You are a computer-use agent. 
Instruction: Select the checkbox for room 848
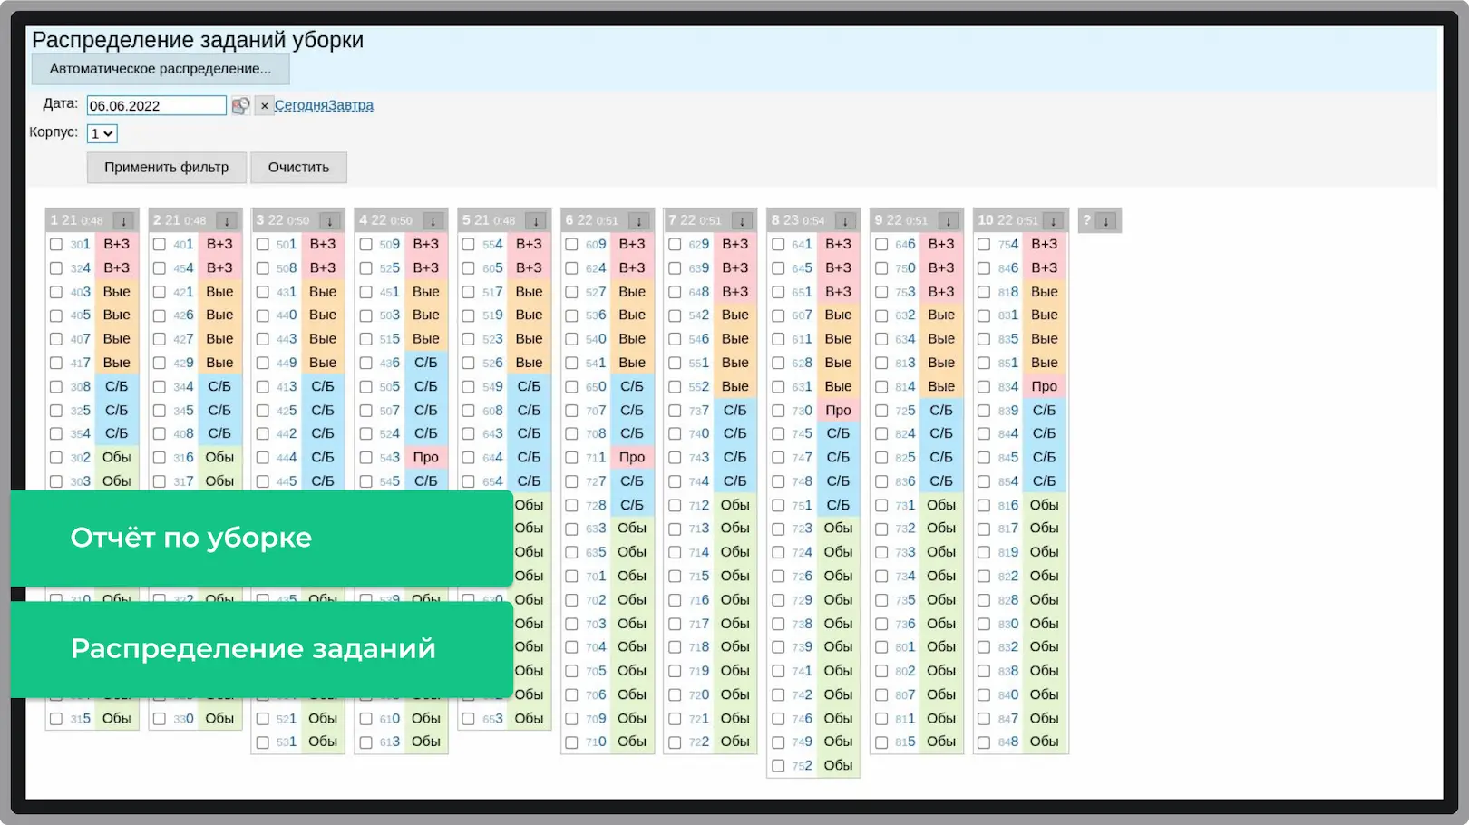click(984, 742)
